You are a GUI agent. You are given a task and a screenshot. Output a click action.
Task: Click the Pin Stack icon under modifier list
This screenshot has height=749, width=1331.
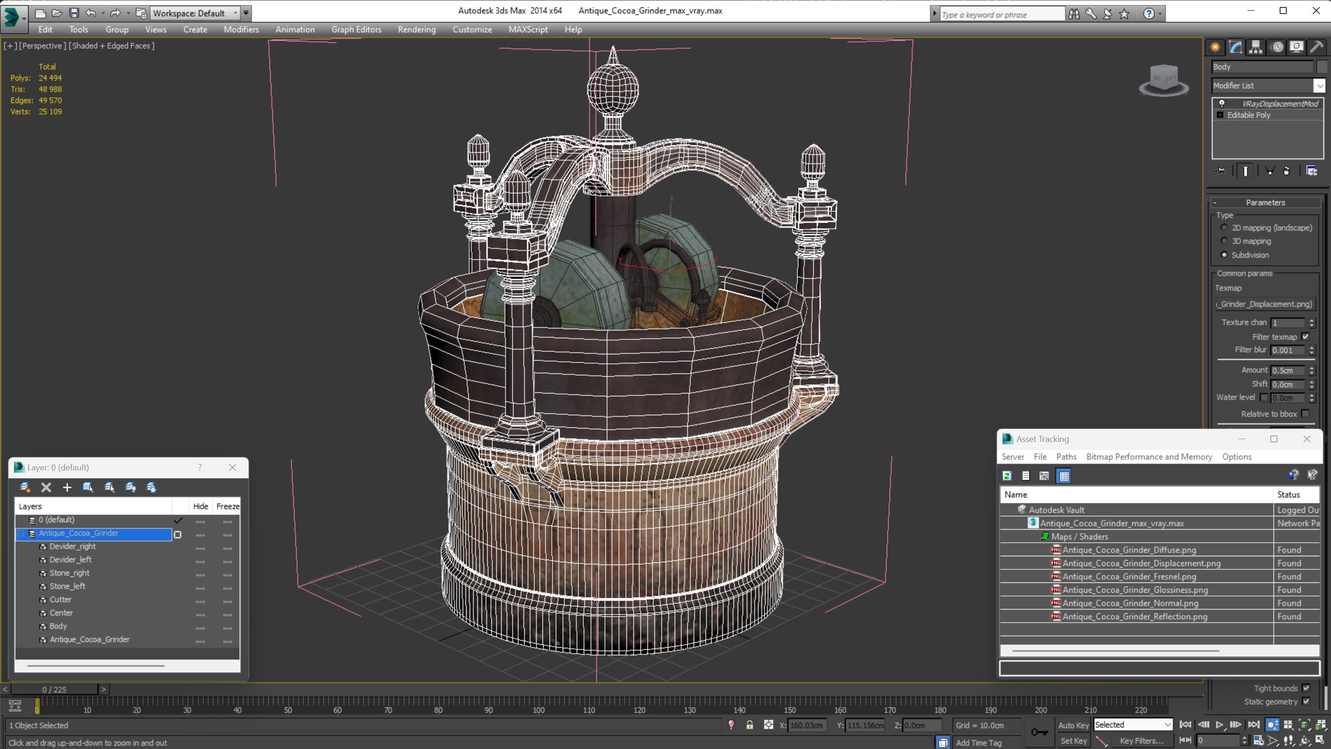pyautogui.click(x=1220, y=171)
